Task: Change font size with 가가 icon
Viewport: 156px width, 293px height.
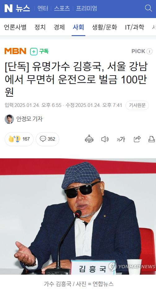Action: click(121, 139)
